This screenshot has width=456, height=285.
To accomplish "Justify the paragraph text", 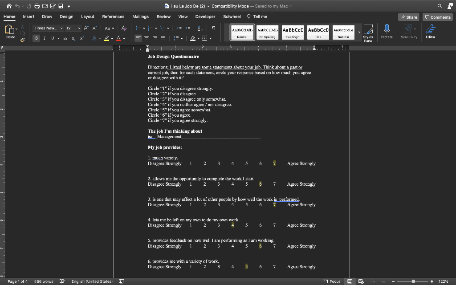I will click(x=163, y=38).
